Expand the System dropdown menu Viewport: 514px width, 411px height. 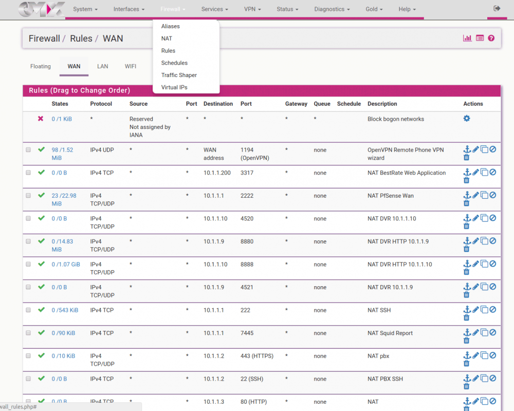[x=85, y=9]
